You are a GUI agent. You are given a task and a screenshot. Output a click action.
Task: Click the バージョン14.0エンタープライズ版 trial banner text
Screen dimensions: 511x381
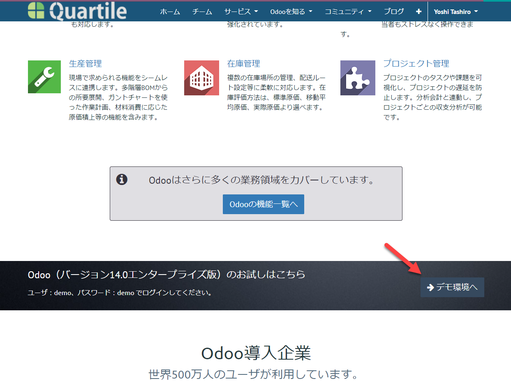166,275
